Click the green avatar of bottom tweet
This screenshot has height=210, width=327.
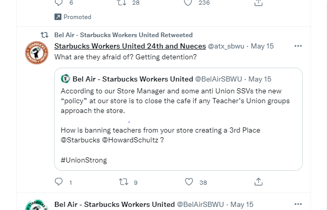tap(37, 205)
